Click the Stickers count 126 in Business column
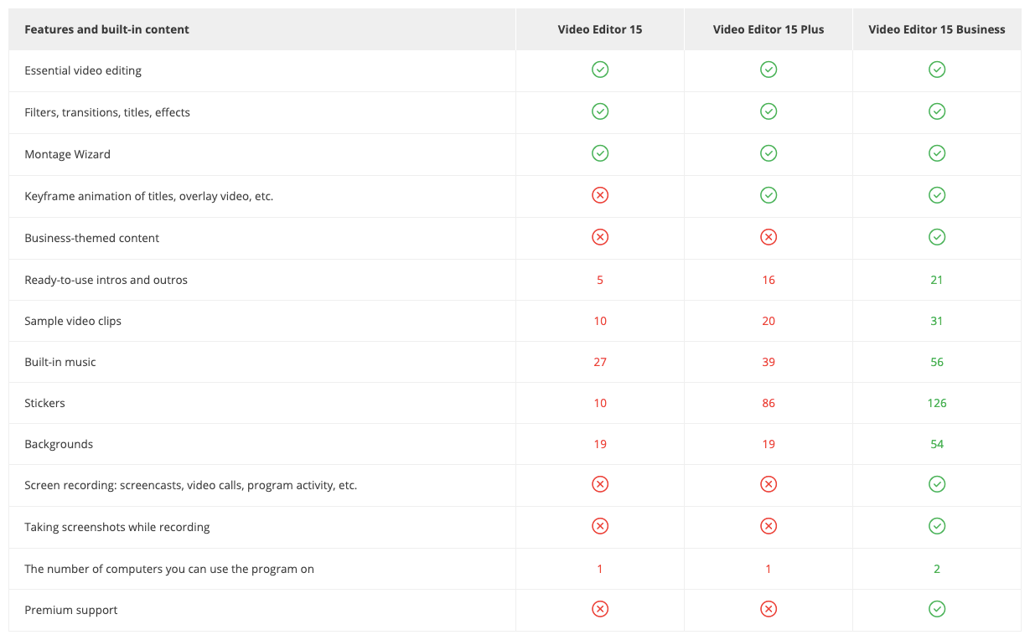The width and height of the screenshot is (1030, 640). coord(936,403)
